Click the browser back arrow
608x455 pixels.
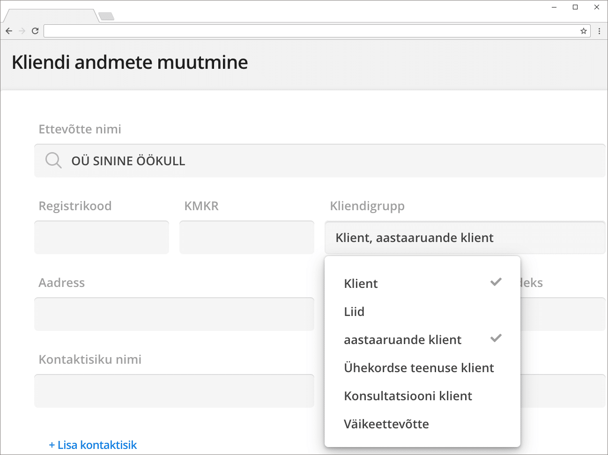click(x=9, y=31)
